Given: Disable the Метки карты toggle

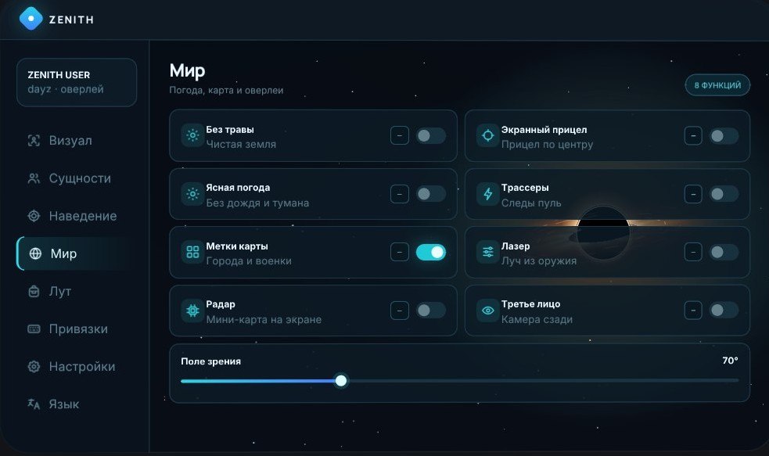Looking at the screenshot, I should 430,252.
